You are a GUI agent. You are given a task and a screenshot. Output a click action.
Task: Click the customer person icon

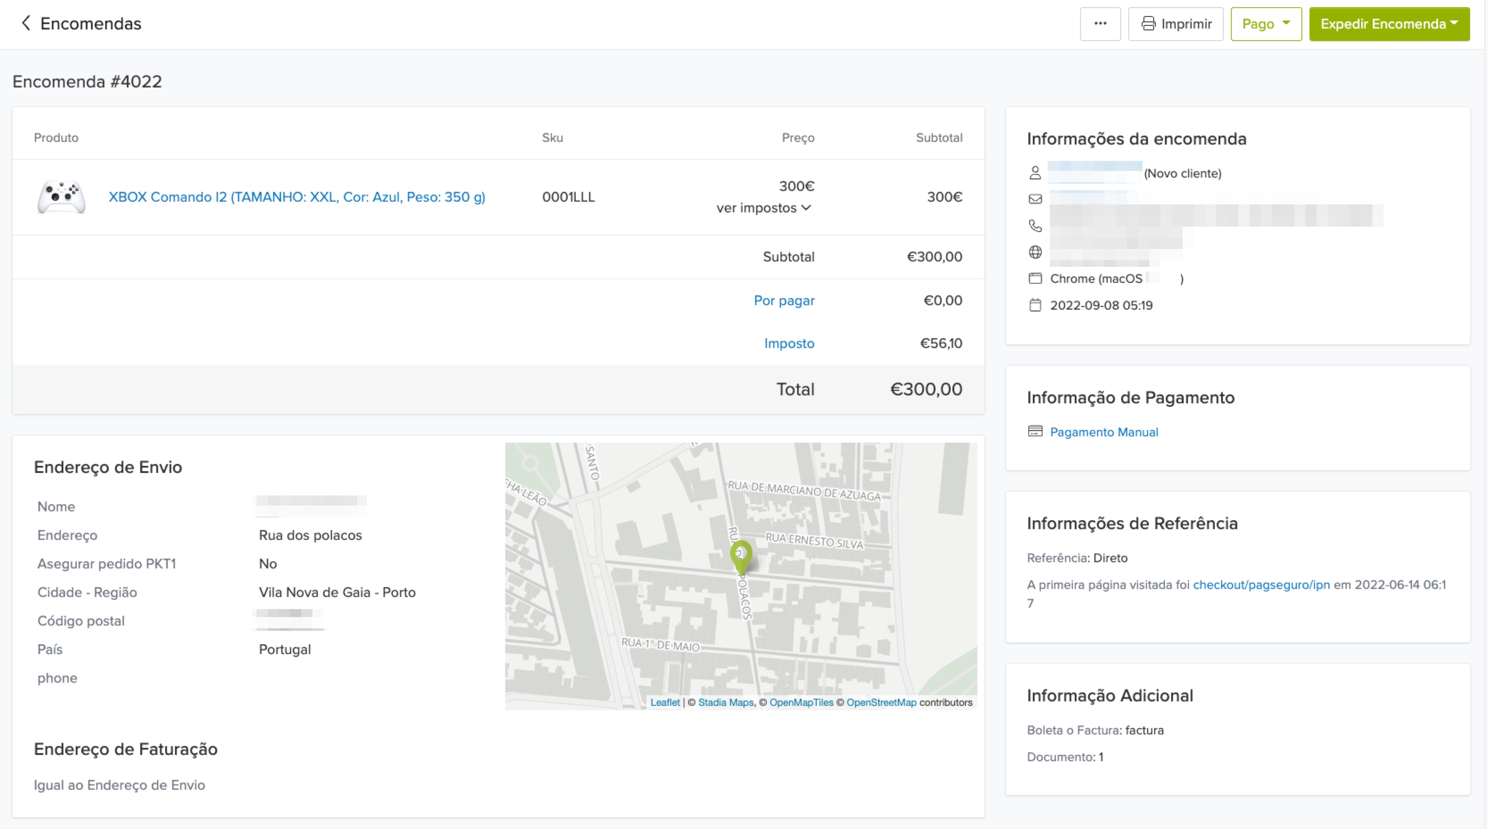pos(1035,173)
